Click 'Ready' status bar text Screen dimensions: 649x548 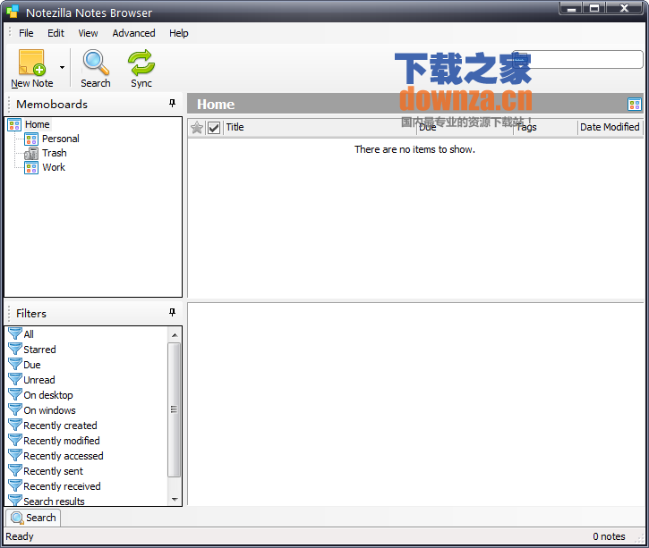pos(20,536)
